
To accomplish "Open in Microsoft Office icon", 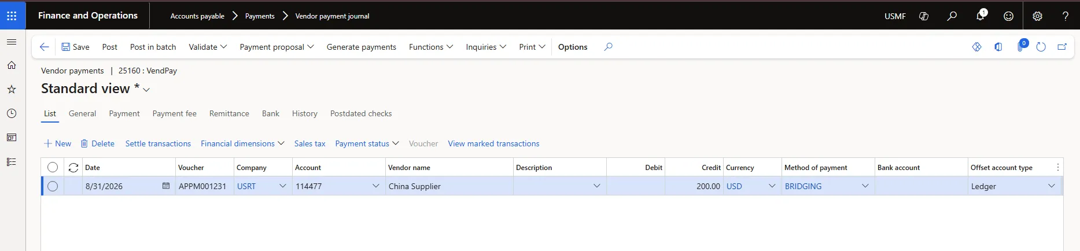I will (998, 47).
